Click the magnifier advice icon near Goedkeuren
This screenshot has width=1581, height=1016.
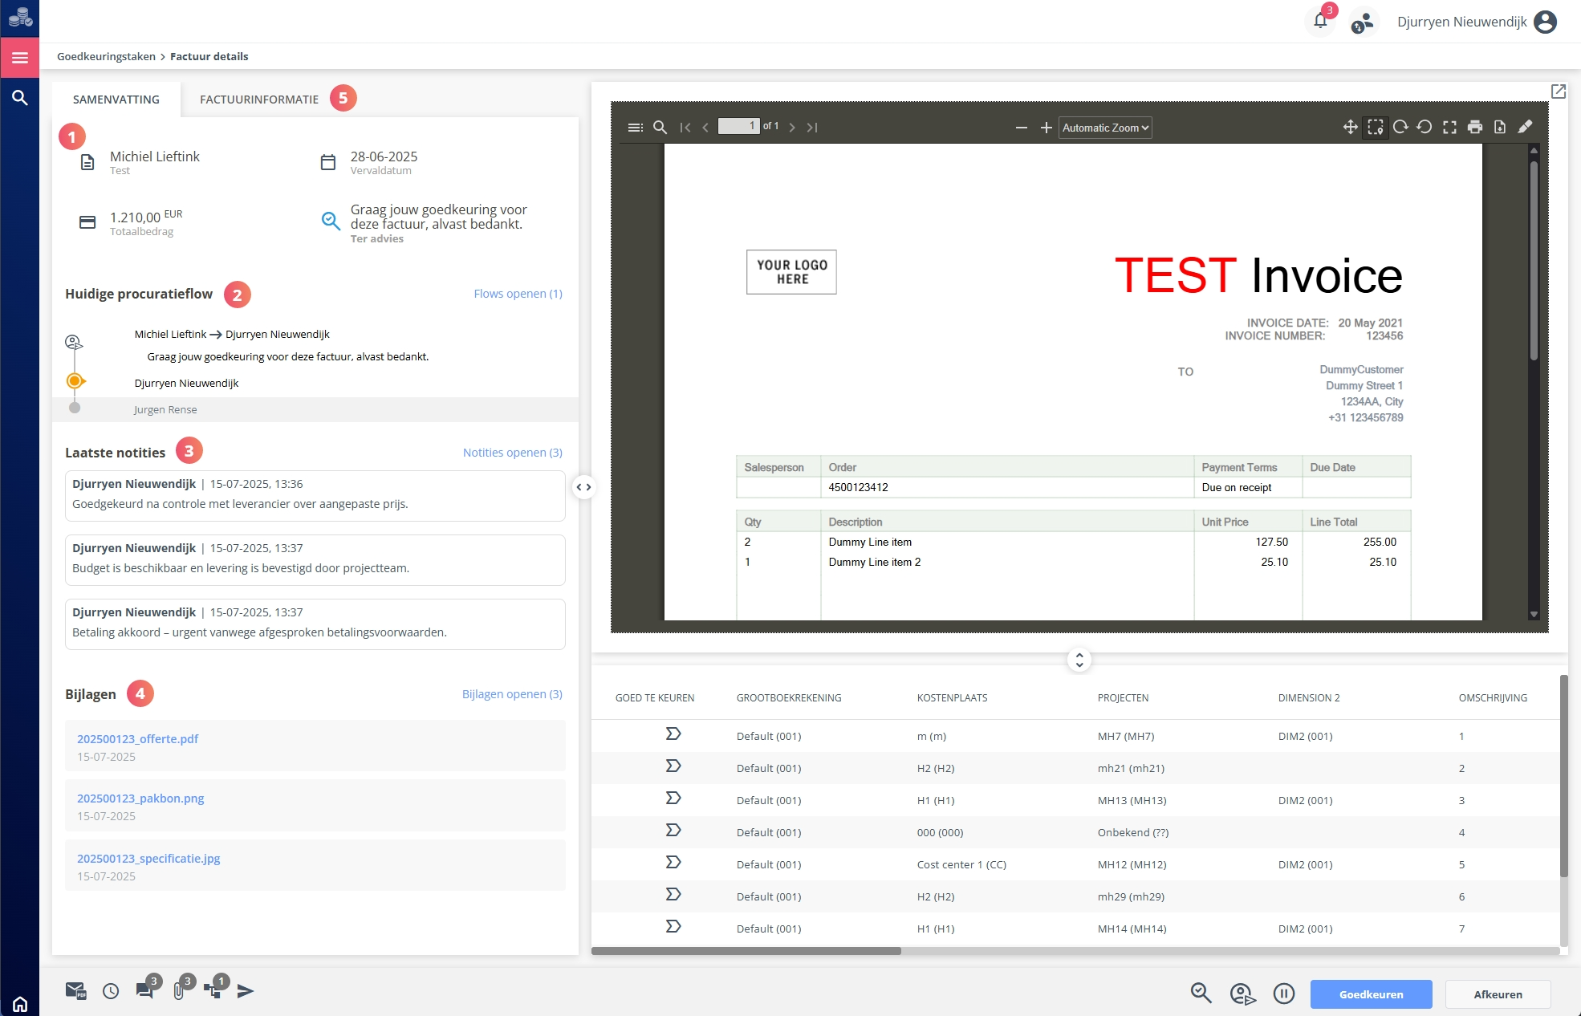coord(1201,994)
